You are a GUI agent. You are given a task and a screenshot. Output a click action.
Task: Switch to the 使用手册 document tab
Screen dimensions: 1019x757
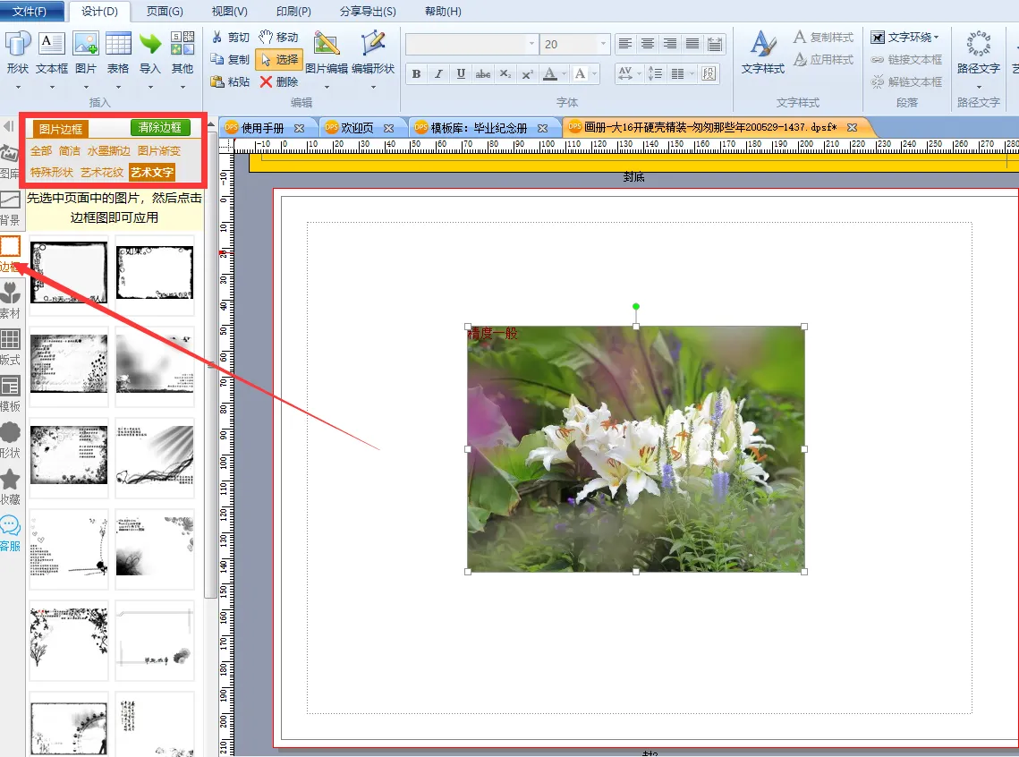(x=263, y=128)
